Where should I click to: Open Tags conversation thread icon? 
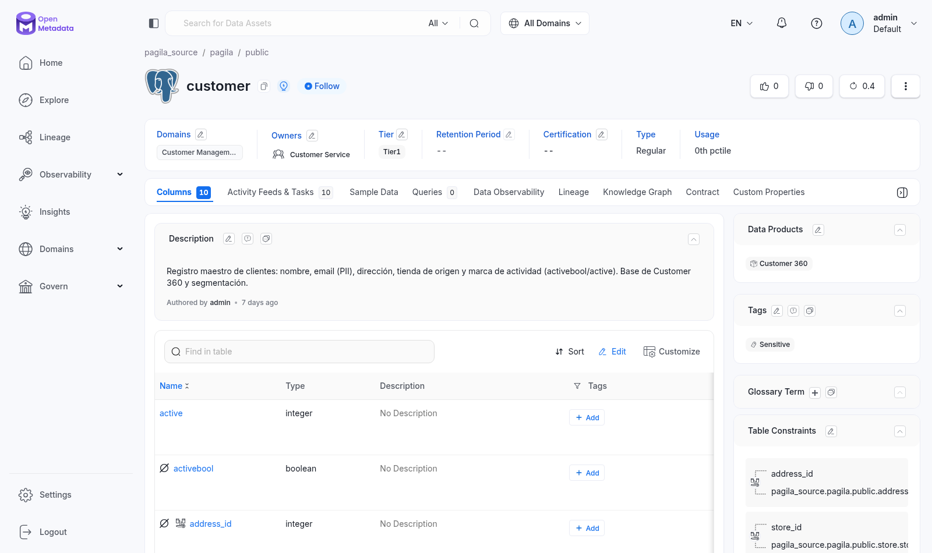(810, 311)
